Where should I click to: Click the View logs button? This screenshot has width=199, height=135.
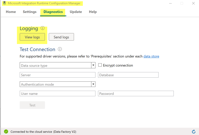tap(32, 37)
